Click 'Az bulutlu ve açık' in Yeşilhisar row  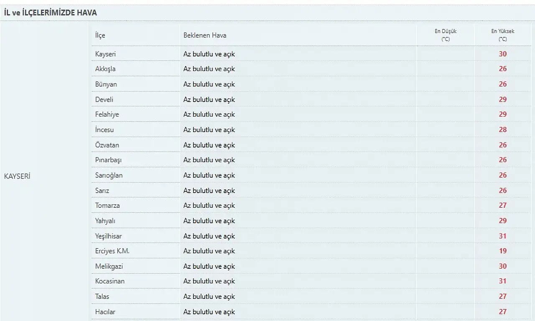(x=209, y=236)
